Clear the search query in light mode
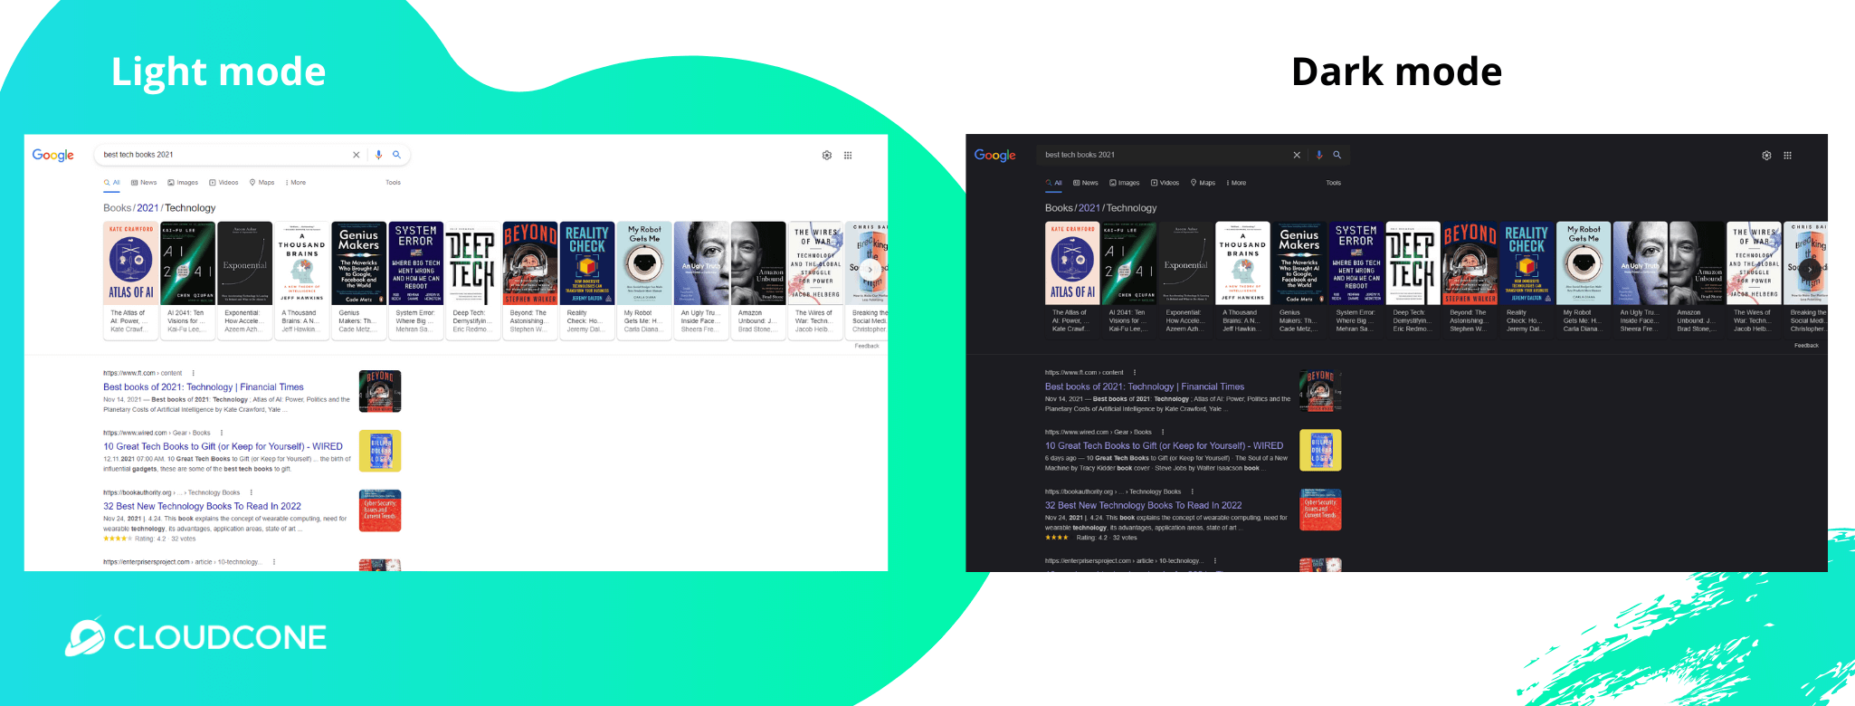 [x=356, y=155]
